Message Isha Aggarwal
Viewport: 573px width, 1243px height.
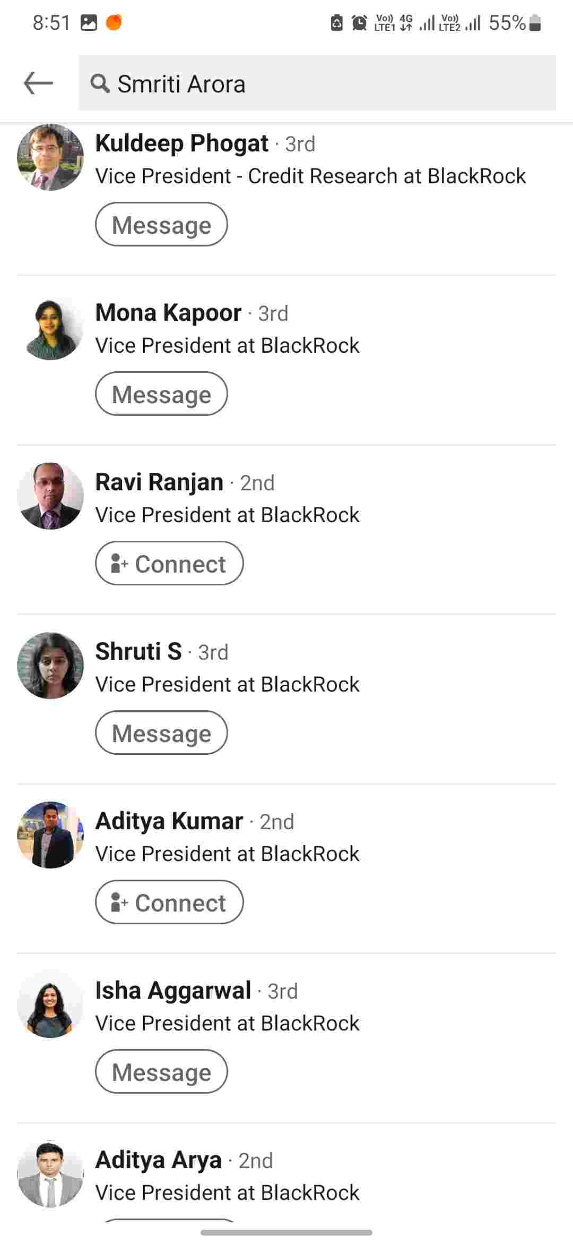point(161,1071)
